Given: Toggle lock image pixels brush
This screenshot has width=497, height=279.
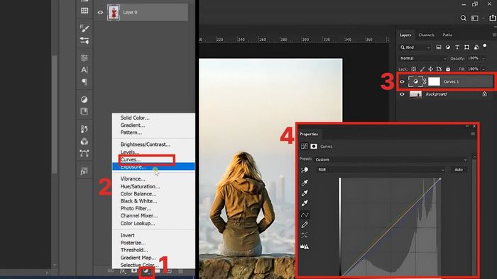Looking at the screenshot, I should click(422, 69).
